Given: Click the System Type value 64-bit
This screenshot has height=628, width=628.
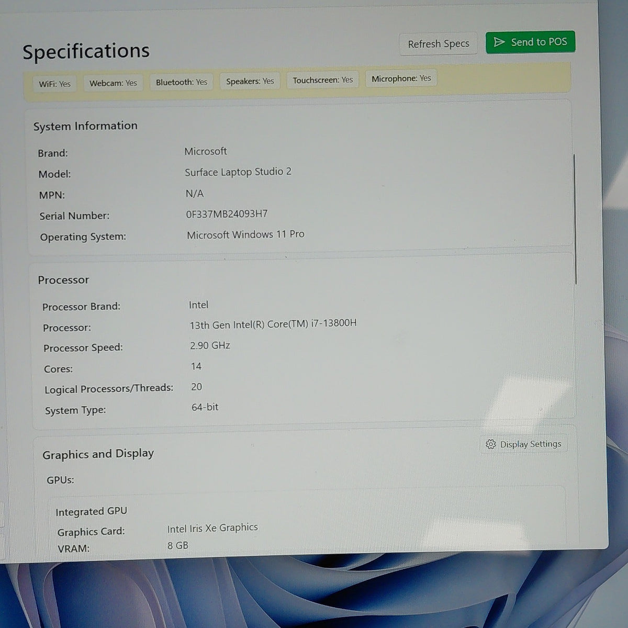Looking at the screenshot, I should (205, 407).
